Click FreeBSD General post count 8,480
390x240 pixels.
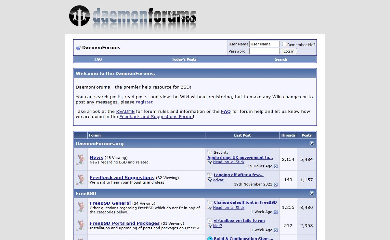[306, 207]
